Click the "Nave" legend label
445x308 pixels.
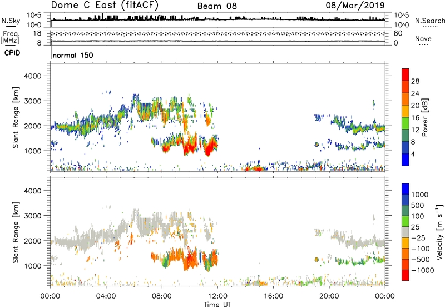pyautogui.click(x=423, y=38)
